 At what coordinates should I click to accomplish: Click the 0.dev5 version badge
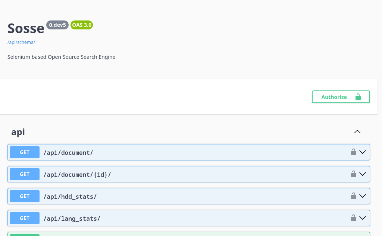pos(57,25)
